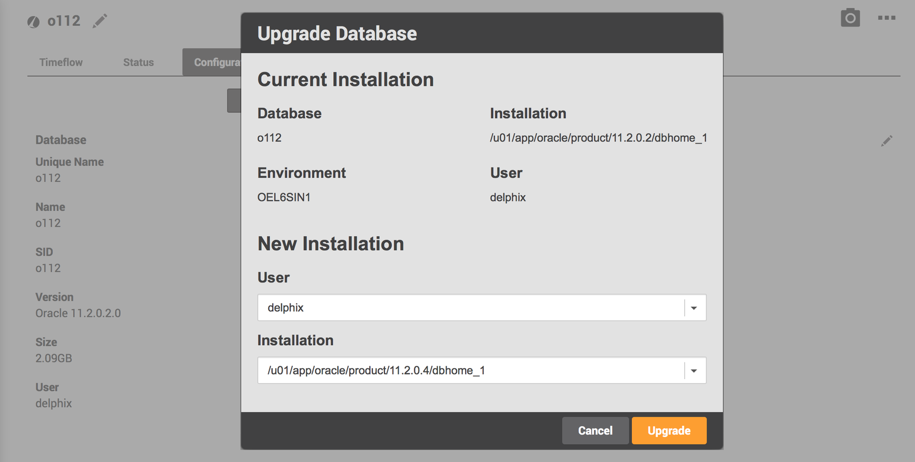The width and height of the screenshot is (915, 462).
Task: Click the edit pencil in the Database configuration section
Action: (x=887, y=140)
